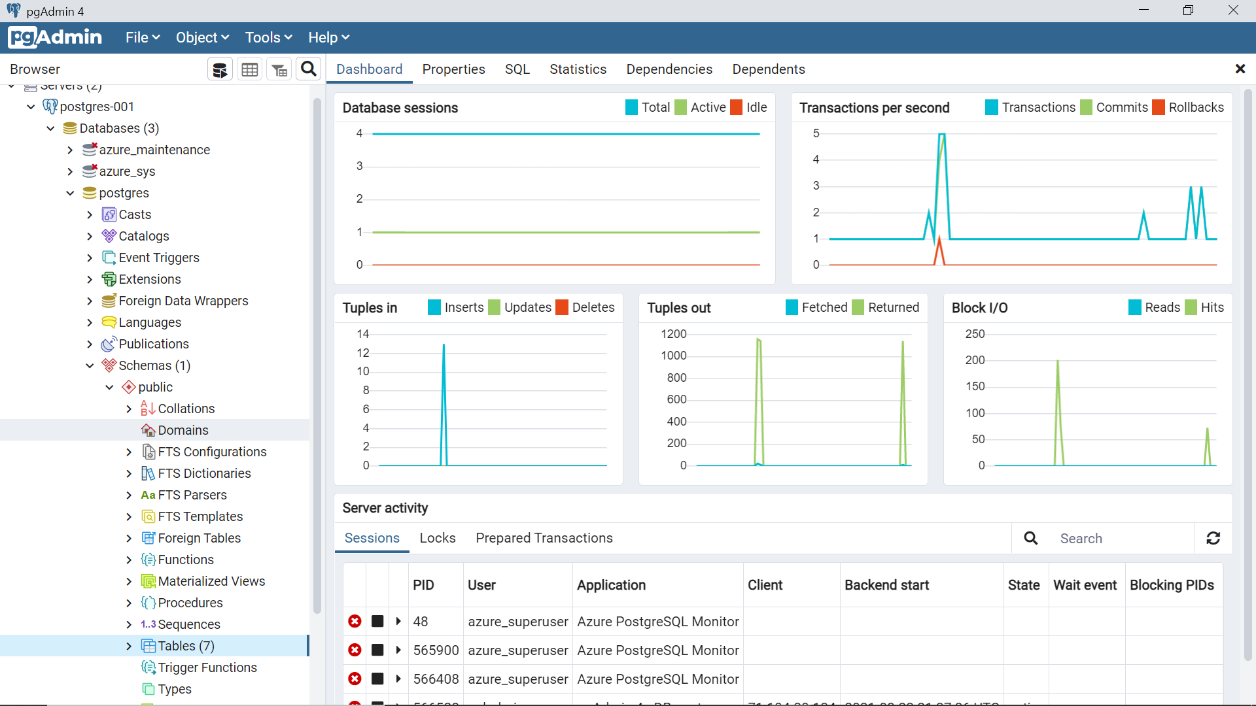This screenshot has height=706, width=1256.
Task: Expand session details row for PID 566408
Action: tap(398, 679)
